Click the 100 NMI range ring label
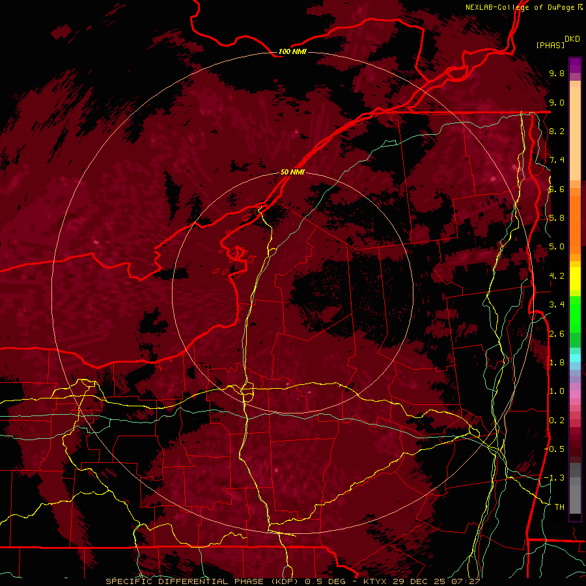Viewport: 586px width, 586px height. coord(292,51)
